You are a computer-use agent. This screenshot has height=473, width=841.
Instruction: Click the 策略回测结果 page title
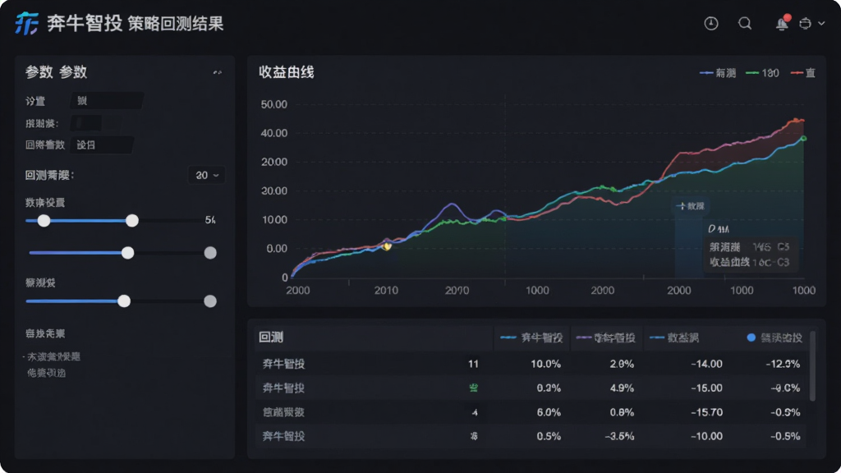pos(176,24)
